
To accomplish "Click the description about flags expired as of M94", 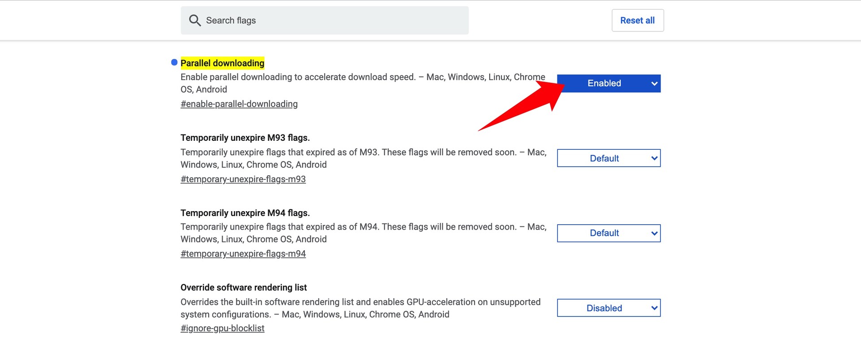I will (363, 233).
